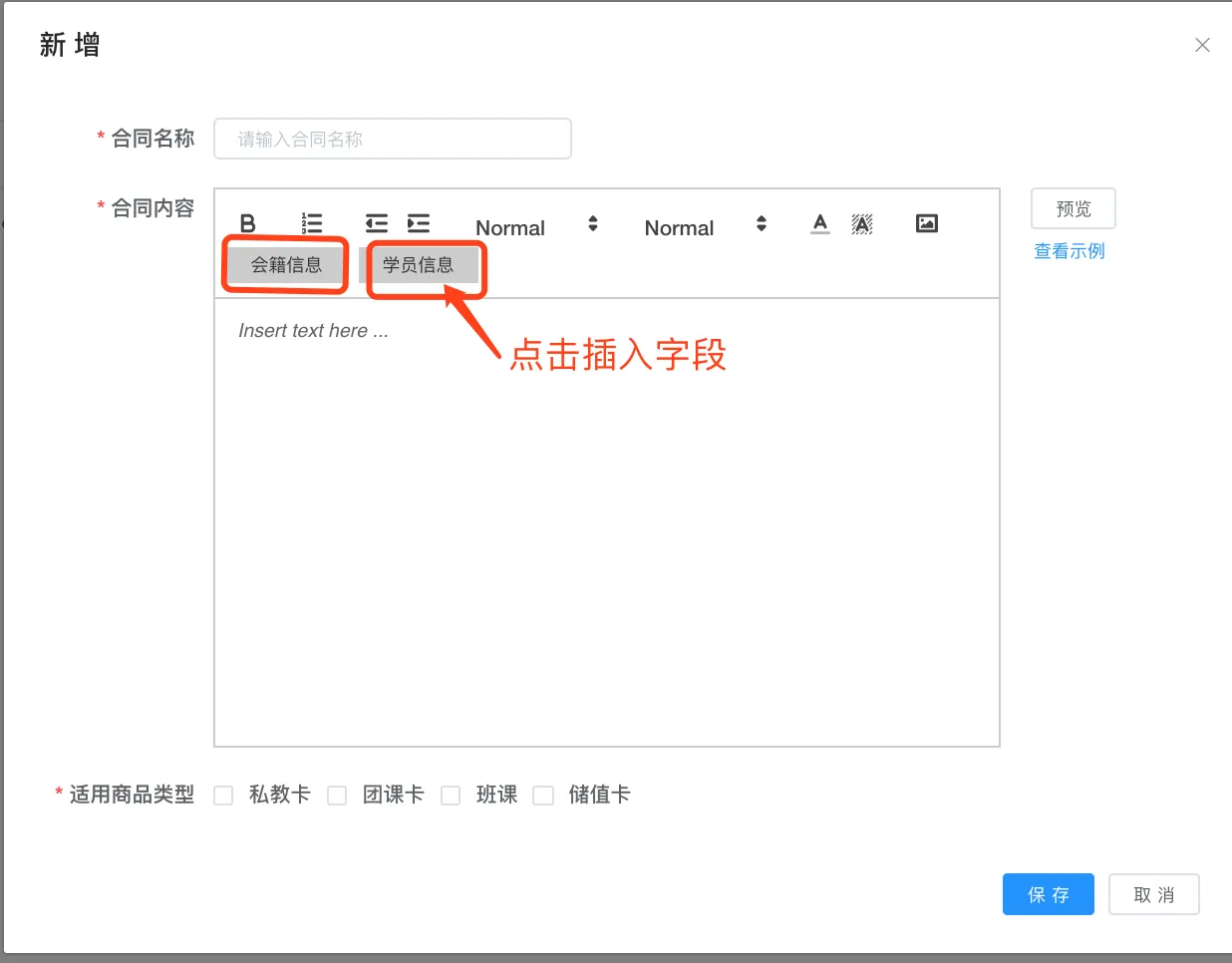
Task: Open the Normal dropdown beside indent icons
Action: click(x=536, y=227)
